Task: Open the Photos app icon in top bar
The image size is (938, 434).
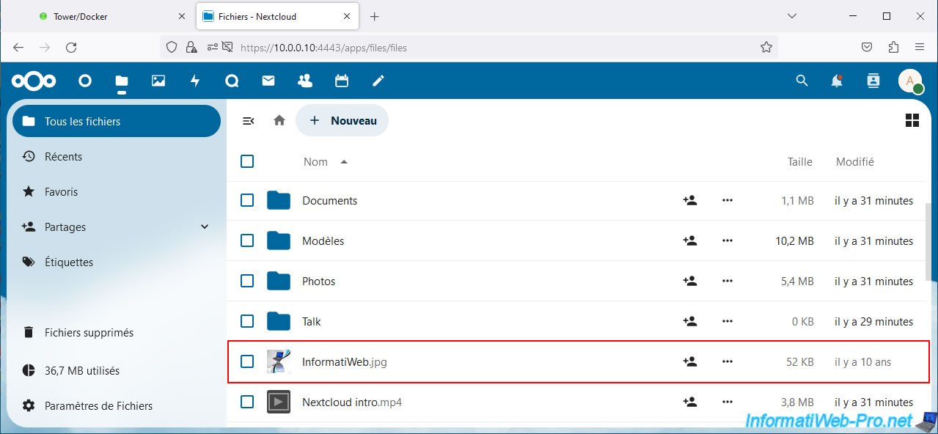Action: [158, 81]
